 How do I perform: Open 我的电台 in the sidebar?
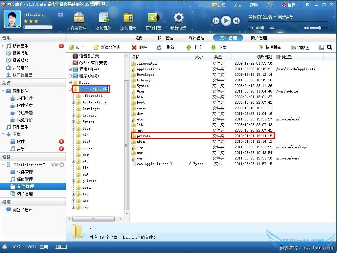[20, 68]
